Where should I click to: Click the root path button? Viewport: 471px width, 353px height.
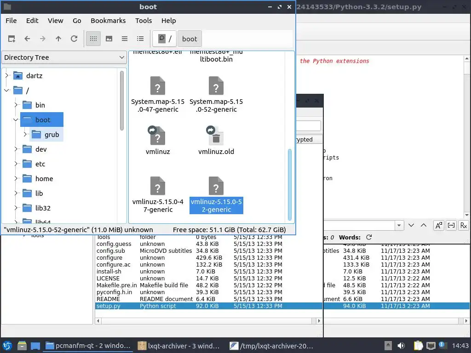tap(164, 39)
